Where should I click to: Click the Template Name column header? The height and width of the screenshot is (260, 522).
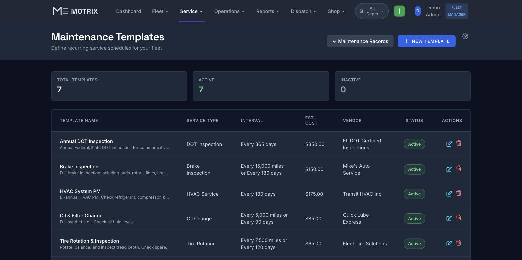79,121
